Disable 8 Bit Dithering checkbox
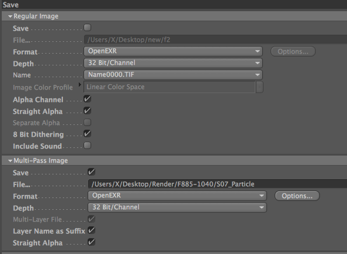Image resolution: width=347 pixels, height=254 pixels. (88, 134)
